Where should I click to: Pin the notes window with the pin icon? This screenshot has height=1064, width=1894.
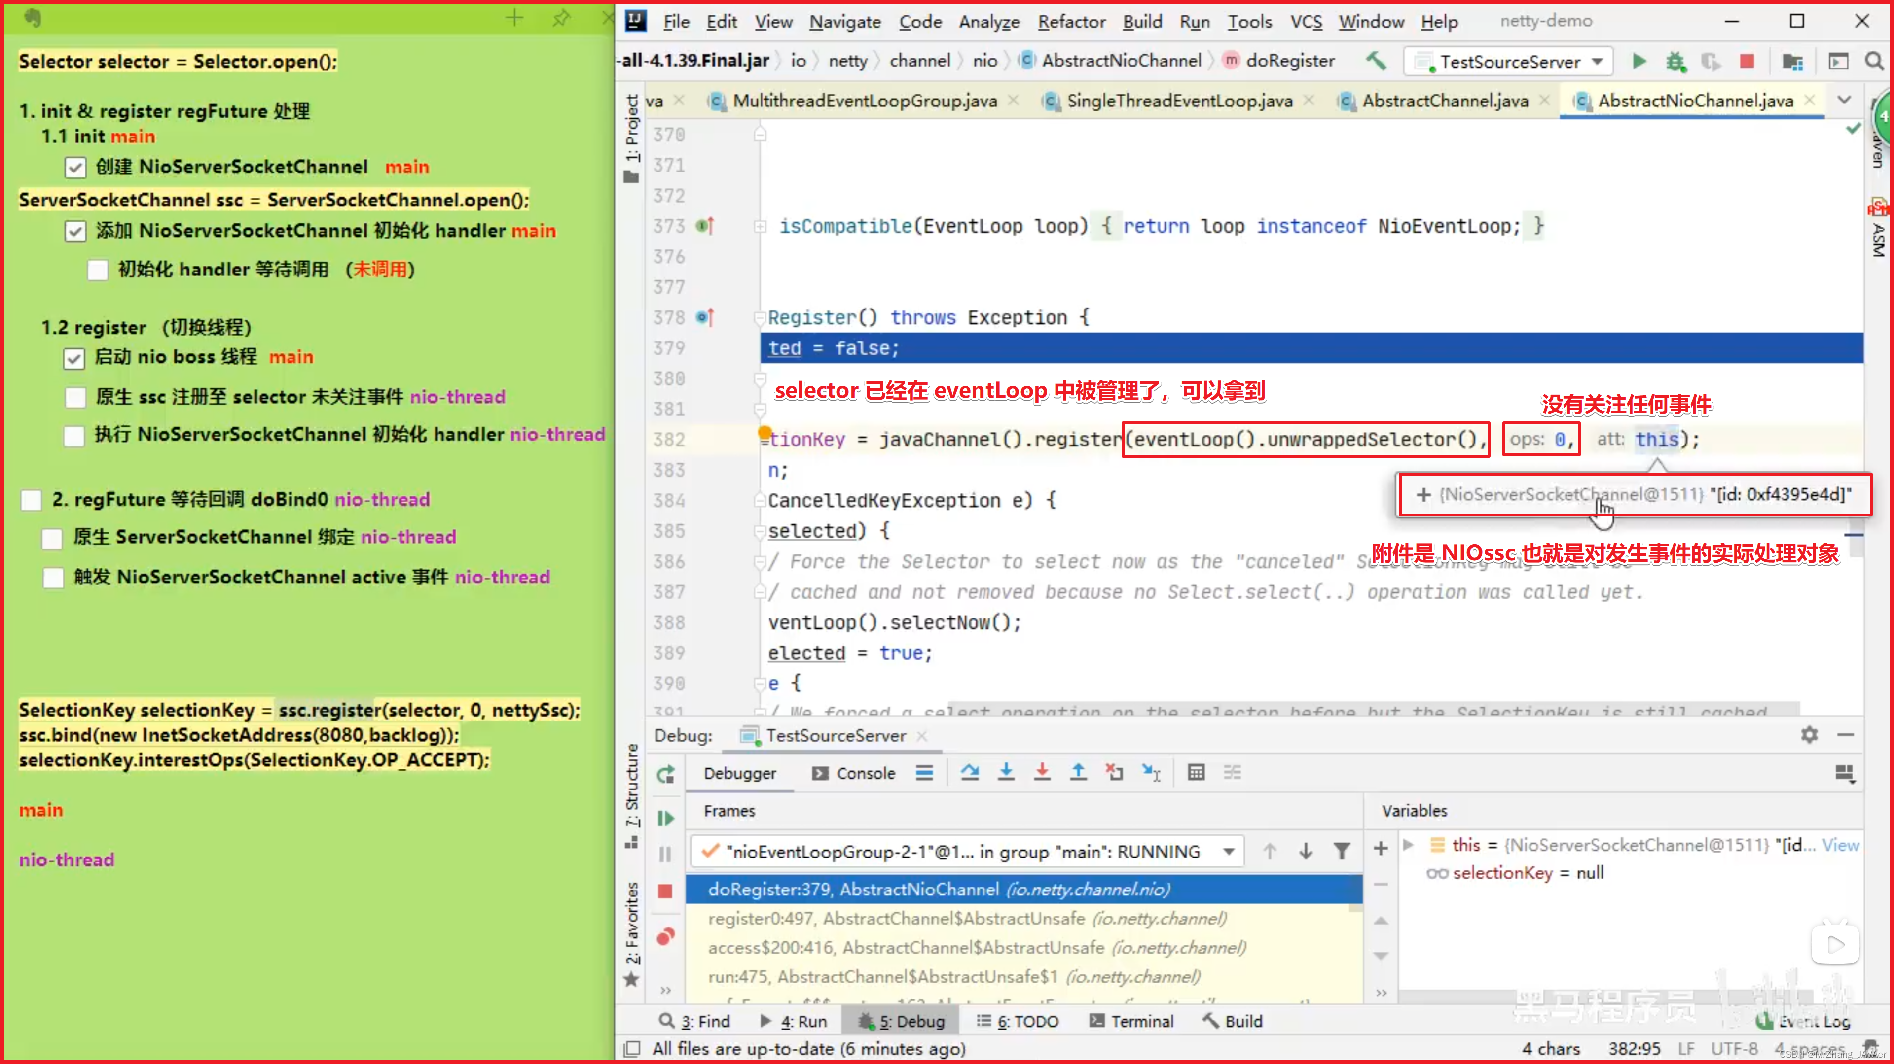click(x=561, y=18)
